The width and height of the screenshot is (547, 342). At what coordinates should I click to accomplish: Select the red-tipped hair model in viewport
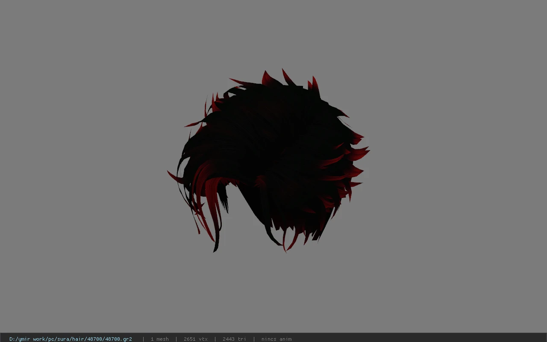[268, 160]
